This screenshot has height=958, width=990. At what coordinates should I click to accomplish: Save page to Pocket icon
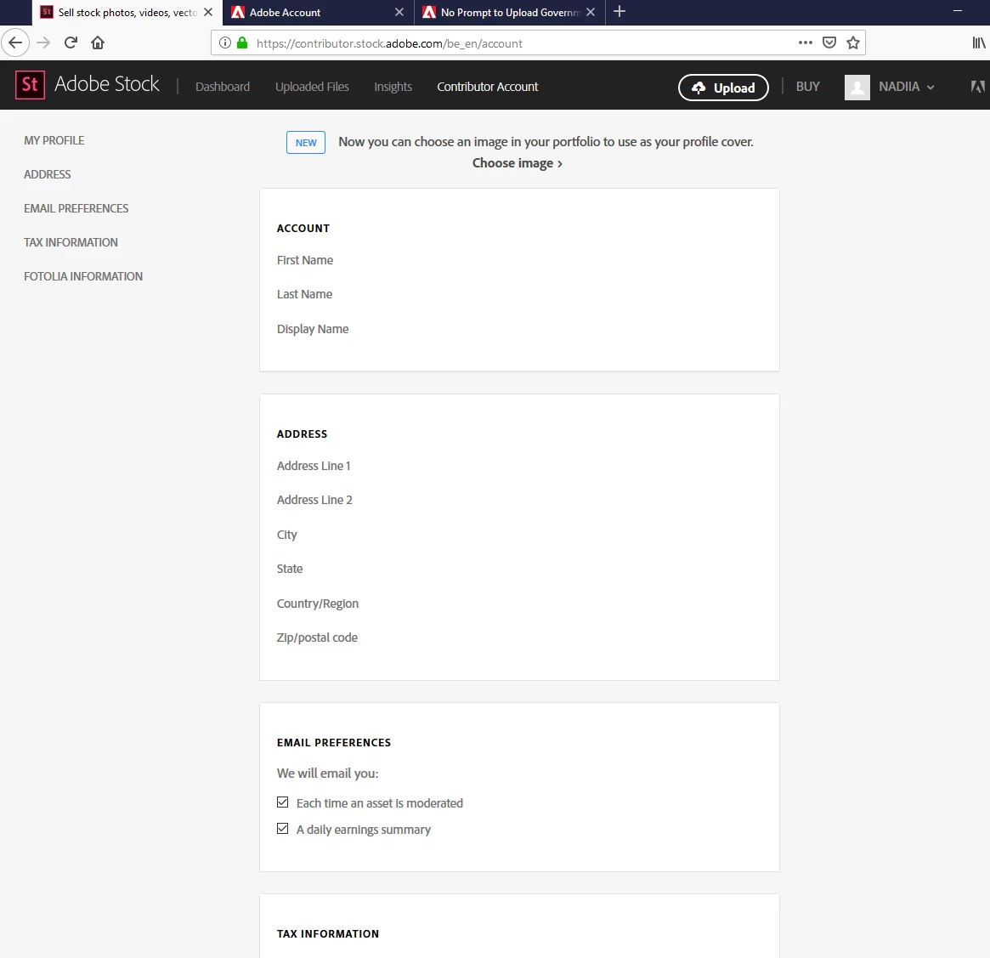pos(829,43)
